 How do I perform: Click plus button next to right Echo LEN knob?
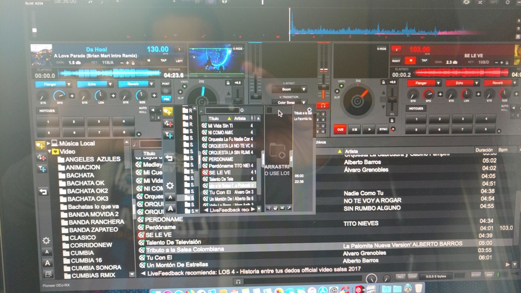pos(478,94)
